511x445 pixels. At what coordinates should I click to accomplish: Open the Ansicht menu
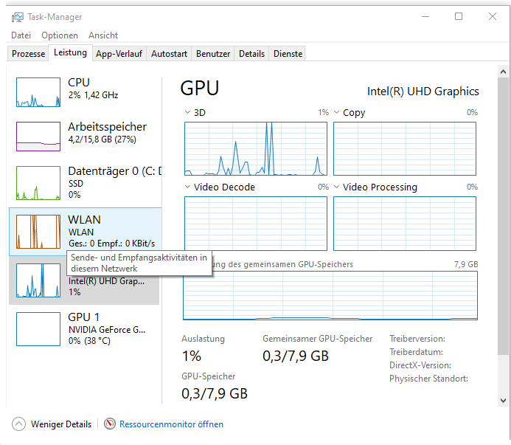tap(103, 35)
